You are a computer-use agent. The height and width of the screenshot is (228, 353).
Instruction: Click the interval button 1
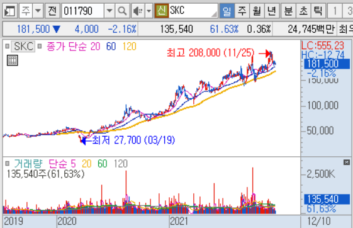point(335,11)
